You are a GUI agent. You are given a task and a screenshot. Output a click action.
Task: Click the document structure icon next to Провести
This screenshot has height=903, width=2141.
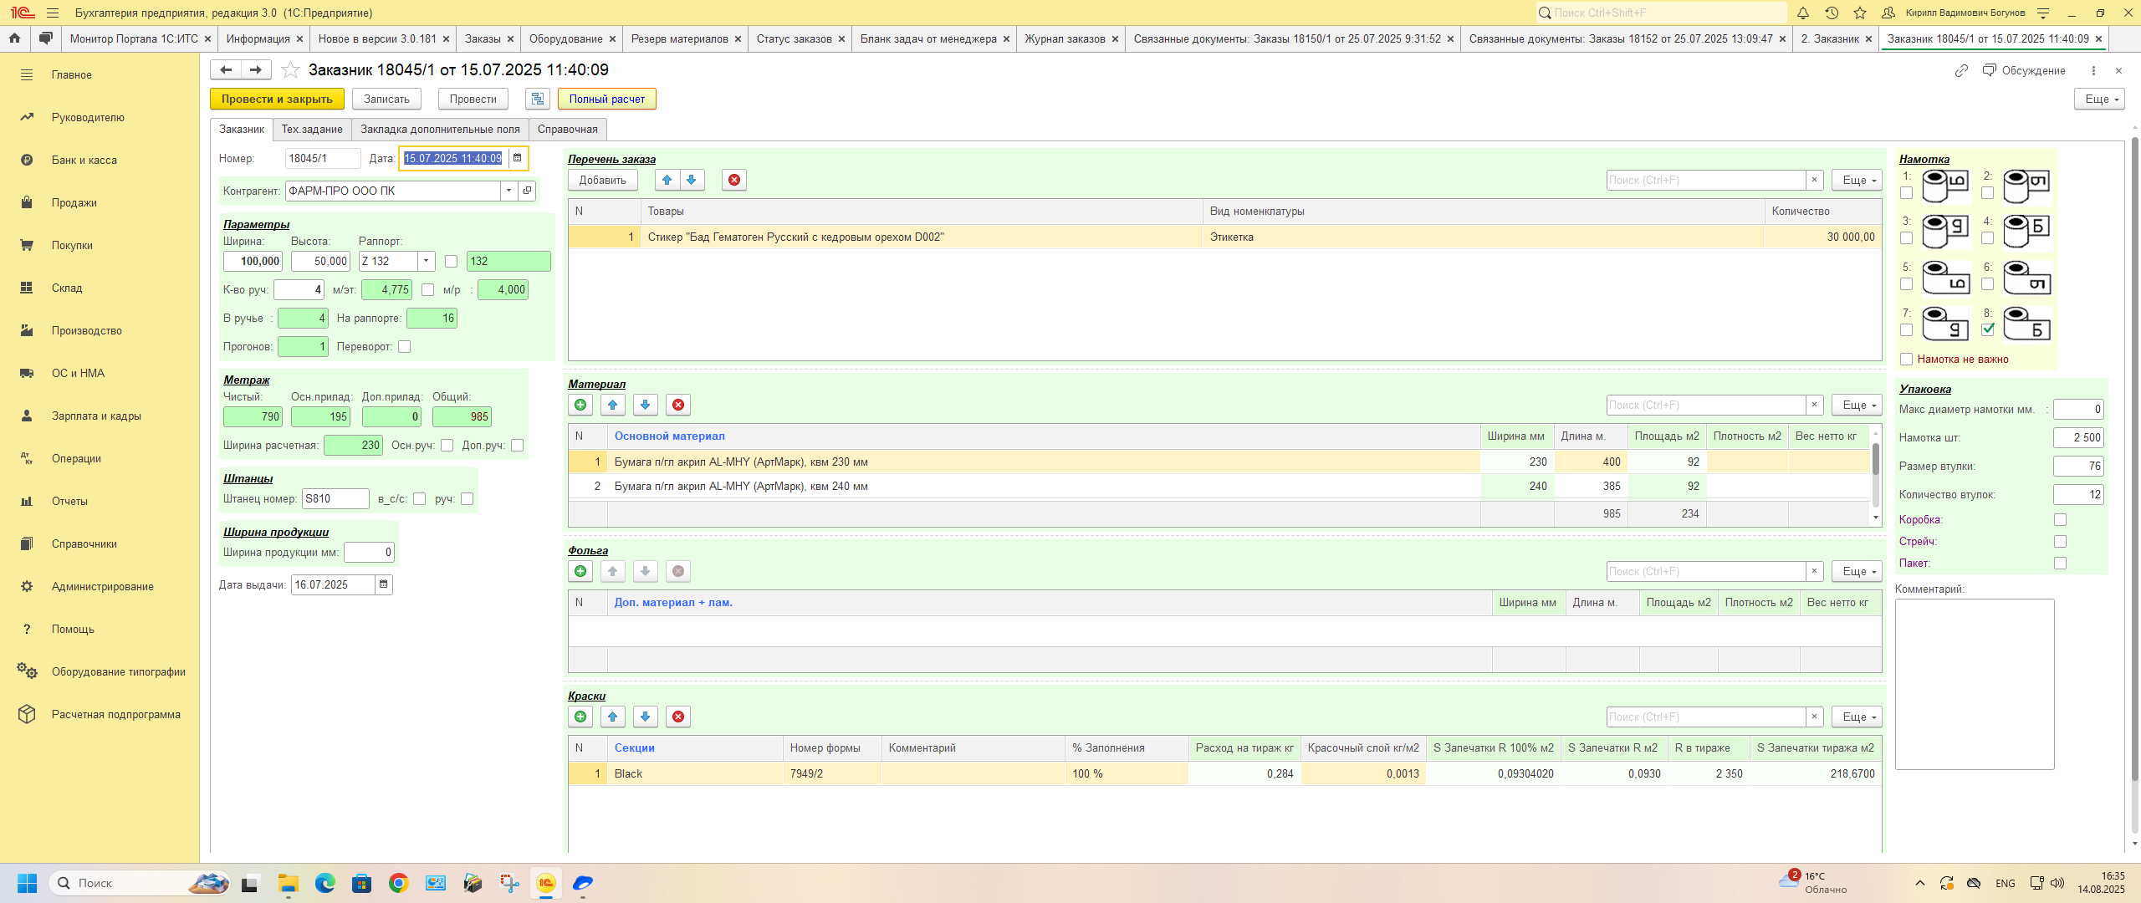click(537, 99)
